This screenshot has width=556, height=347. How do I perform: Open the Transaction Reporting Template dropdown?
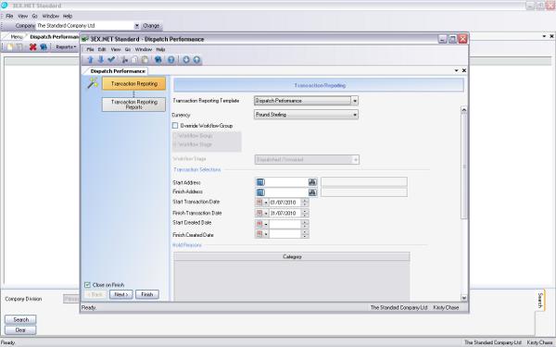pyautogui.click(x=355, y=101)
